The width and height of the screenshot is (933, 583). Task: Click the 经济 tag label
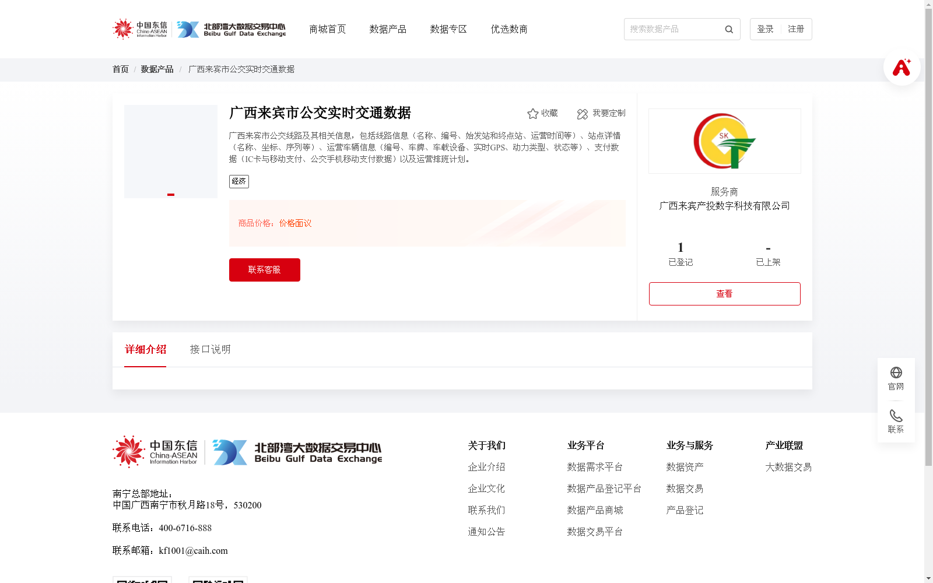[x=238, y=181]
